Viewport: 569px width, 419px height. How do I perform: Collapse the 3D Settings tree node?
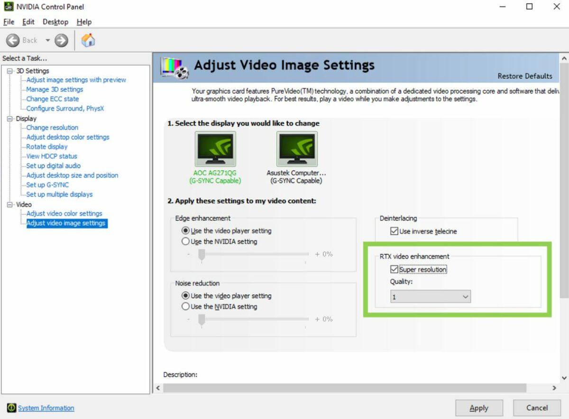click(x=10, y=71)
